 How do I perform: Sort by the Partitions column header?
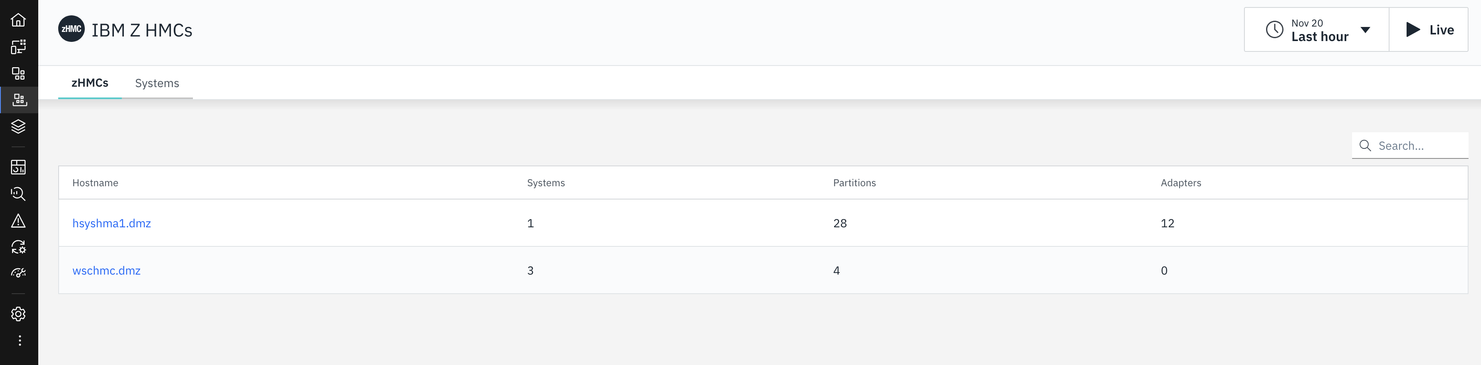(854, 183)
